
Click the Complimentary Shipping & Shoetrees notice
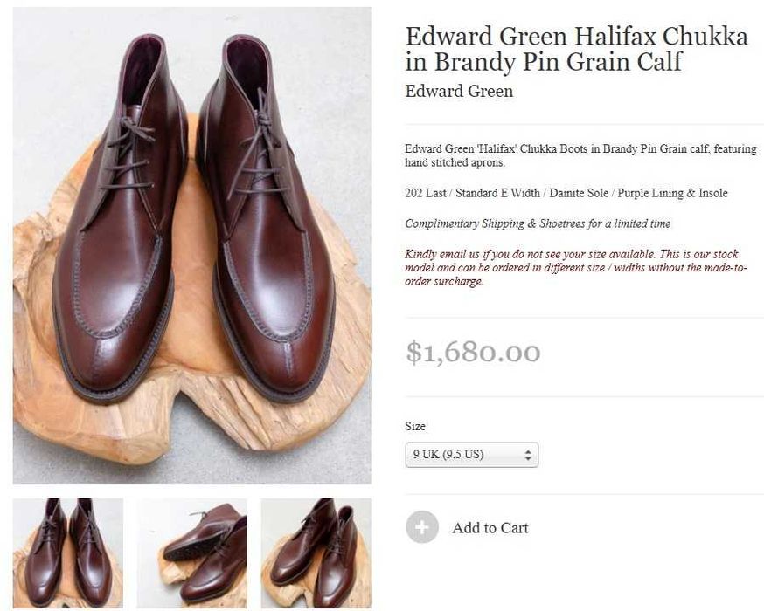point(538,223)
